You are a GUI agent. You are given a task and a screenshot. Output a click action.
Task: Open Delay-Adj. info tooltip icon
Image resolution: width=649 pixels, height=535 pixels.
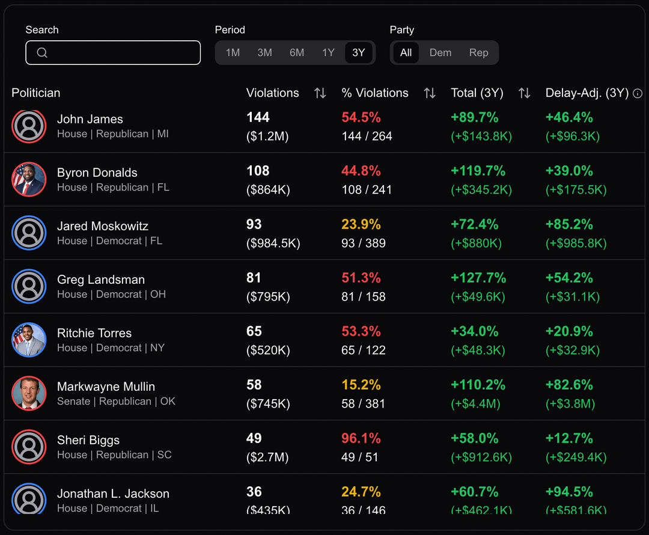[x=638, y=94]
